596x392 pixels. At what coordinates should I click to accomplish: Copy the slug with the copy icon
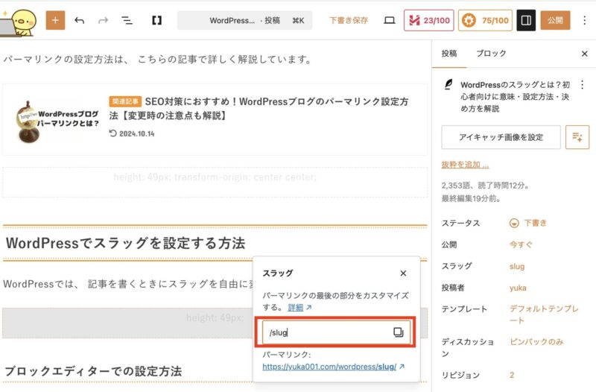(398, 332)
